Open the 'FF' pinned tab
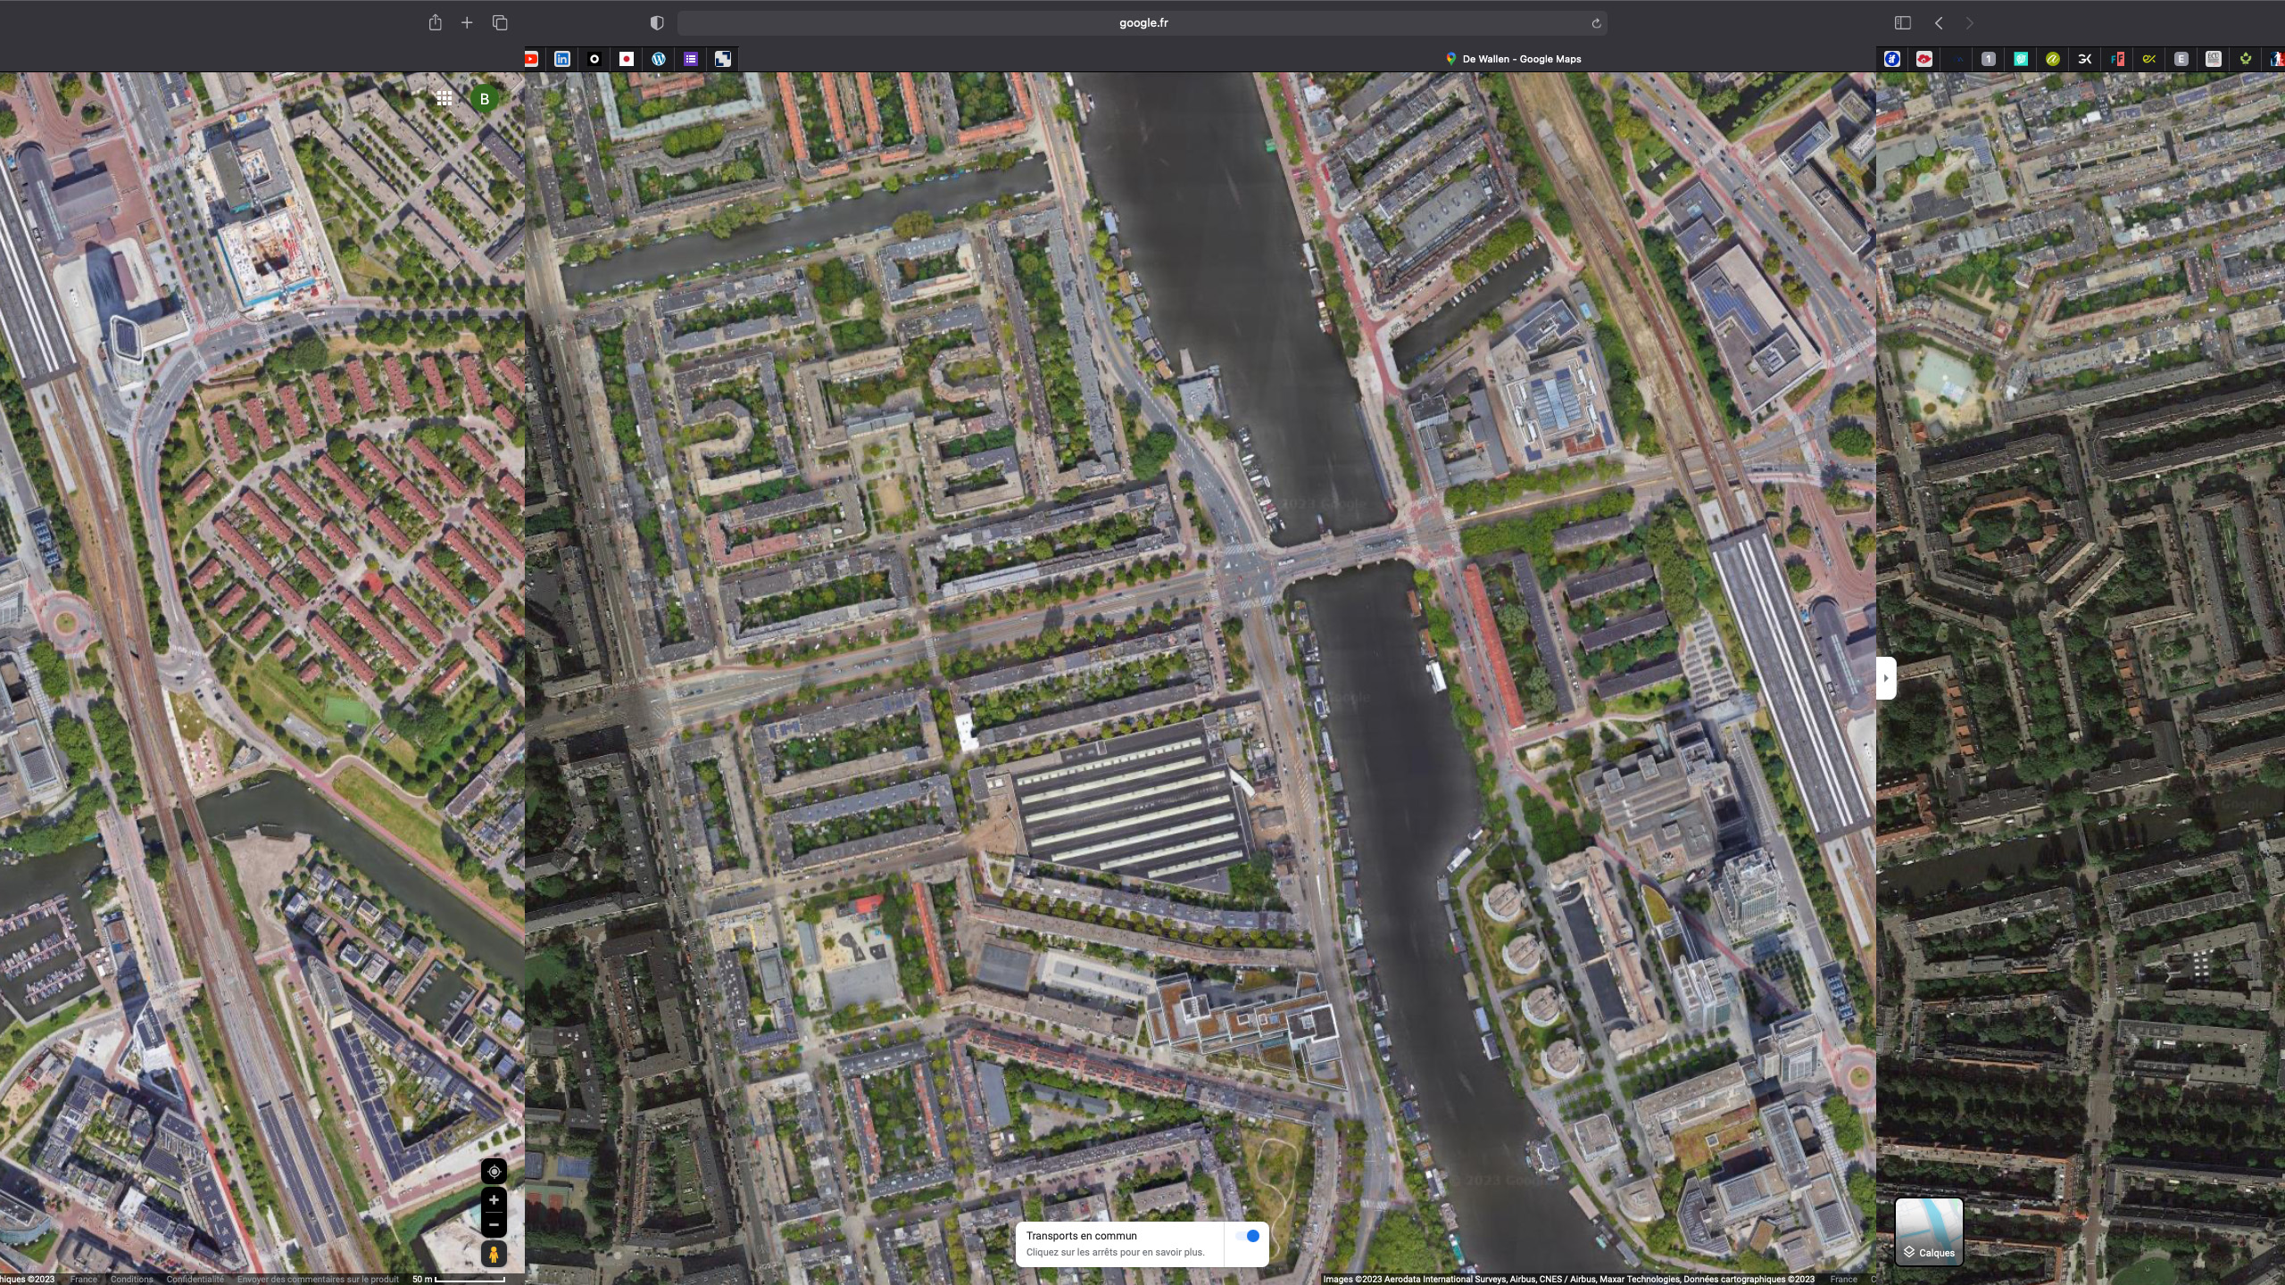The width and height of the screenshot is (2285, 1285). [x=2117, y=59]
